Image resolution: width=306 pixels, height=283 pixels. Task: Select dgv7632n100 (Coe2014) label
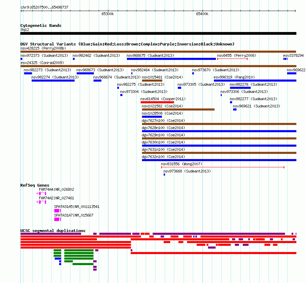point(163,157)
